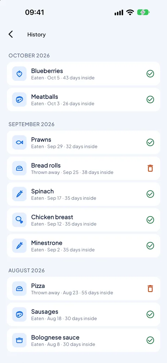Tap the drumstick icon next to Chicken breast
The image size is (167, 363).
[19, 220]
